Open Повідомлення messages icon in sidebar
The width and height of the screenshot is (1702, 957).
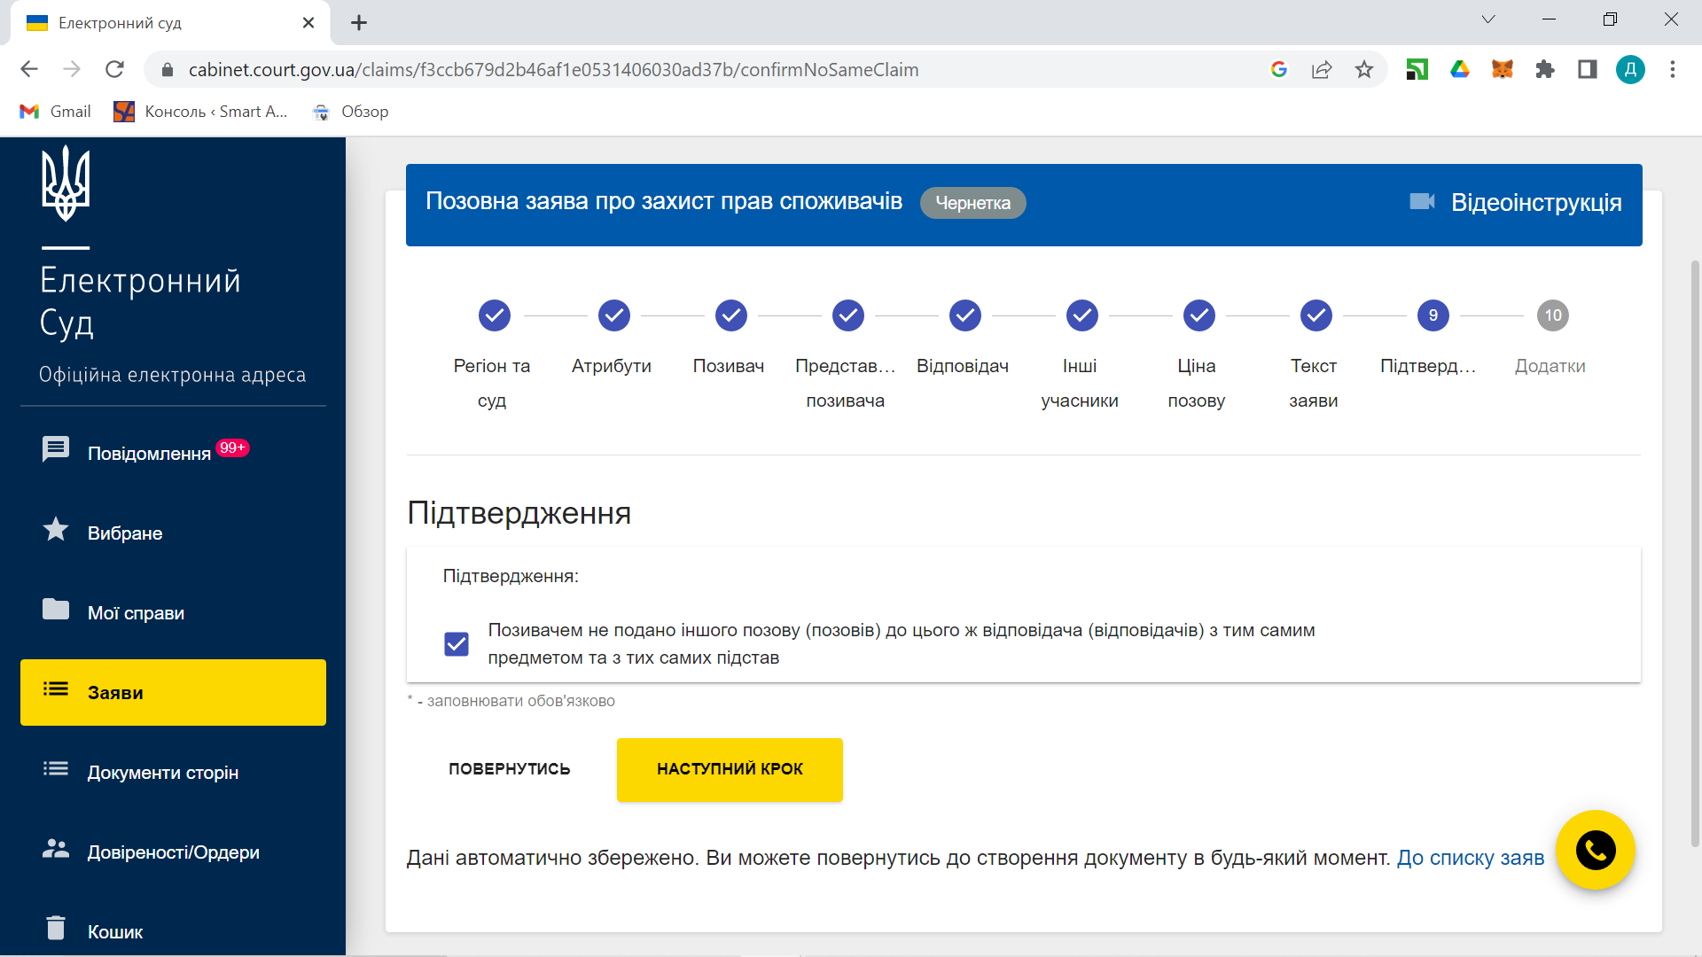pos(56,450)
